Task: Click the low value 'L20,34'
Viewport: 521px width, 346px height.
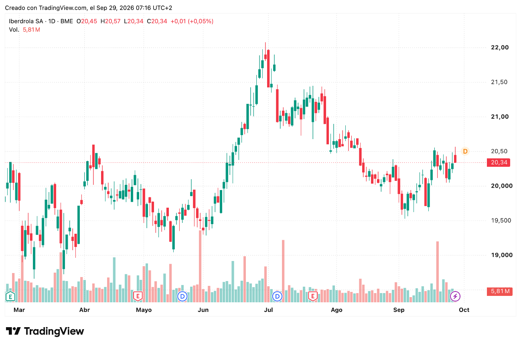Action: (x=134, y=21)
